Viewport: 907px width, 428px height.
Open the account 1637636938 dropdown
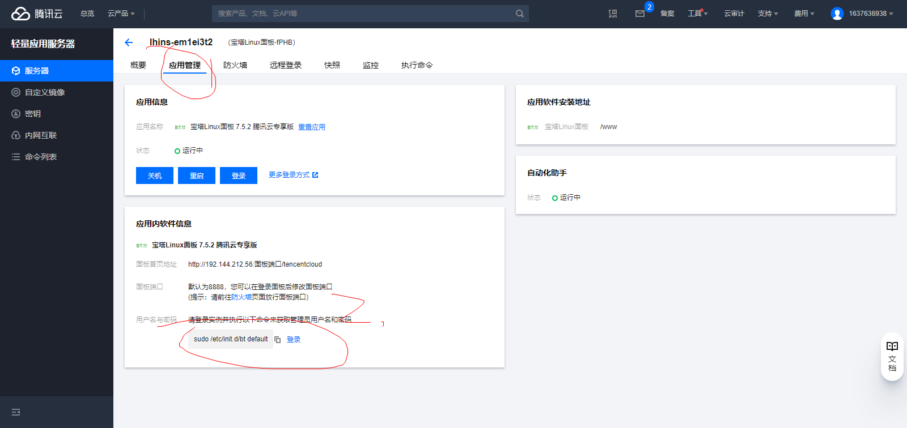click(x=871, y=14)
